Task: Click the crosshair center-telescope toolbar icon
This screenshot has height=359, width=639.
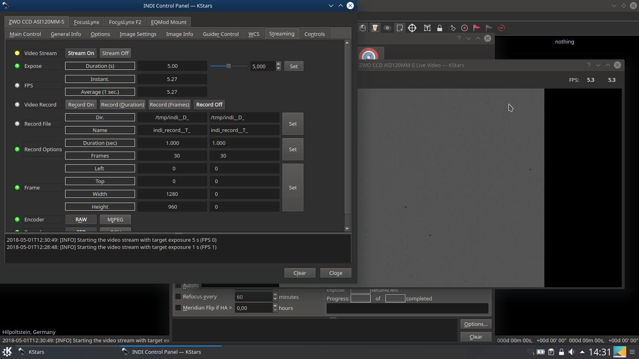Action: click(412, 28)
